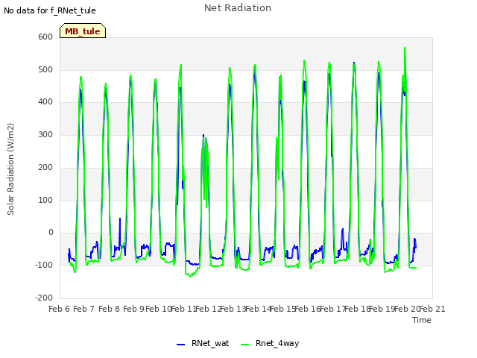This screenshot has height=358, width=477.
Task: Click the Feb 8 x-axis tick label
Action: (x=109, y=309)
